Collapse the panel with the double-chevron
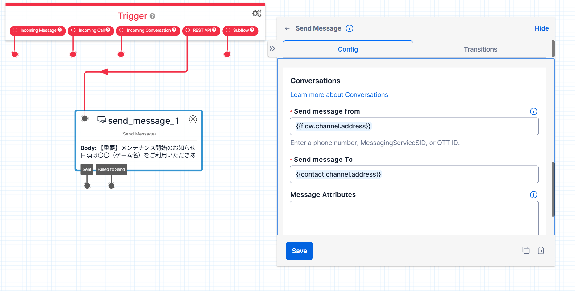The width and height of the screenshot is (575, 291). click(x=273, y=48)
